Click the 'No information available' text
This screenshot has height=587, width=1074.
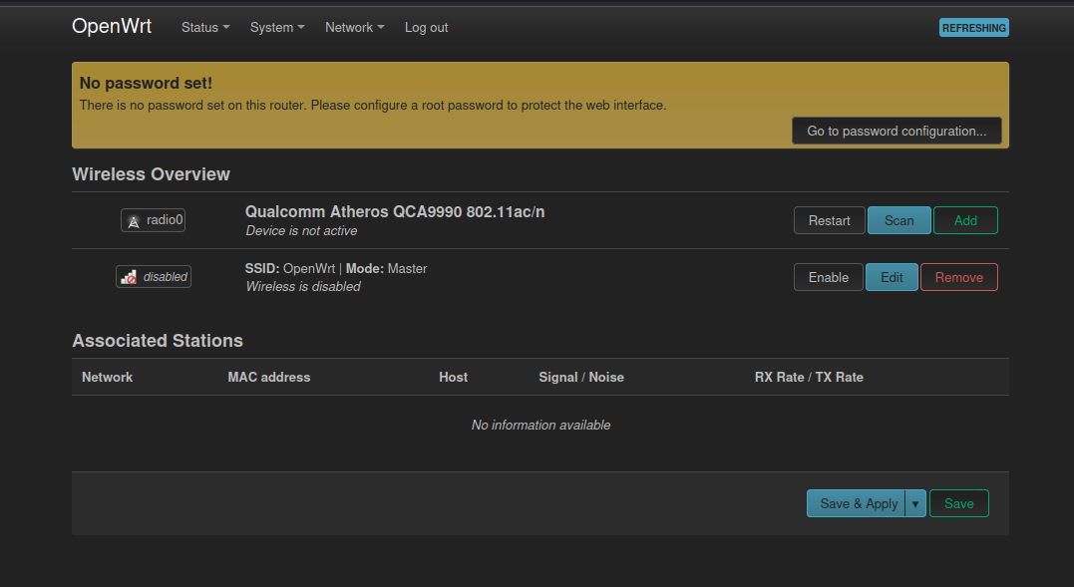540,425
